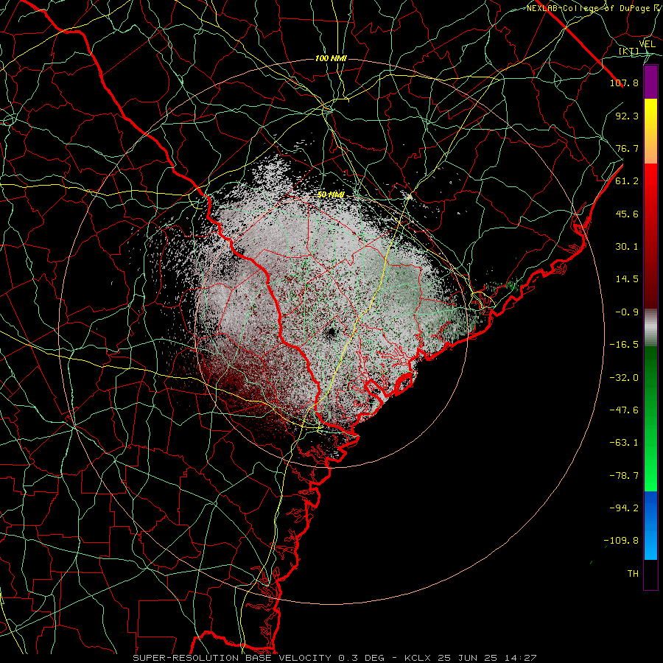The width and height of the screenshot is (663, 663).
Task: Click the VEL legend title
Action: pos(648,44)
